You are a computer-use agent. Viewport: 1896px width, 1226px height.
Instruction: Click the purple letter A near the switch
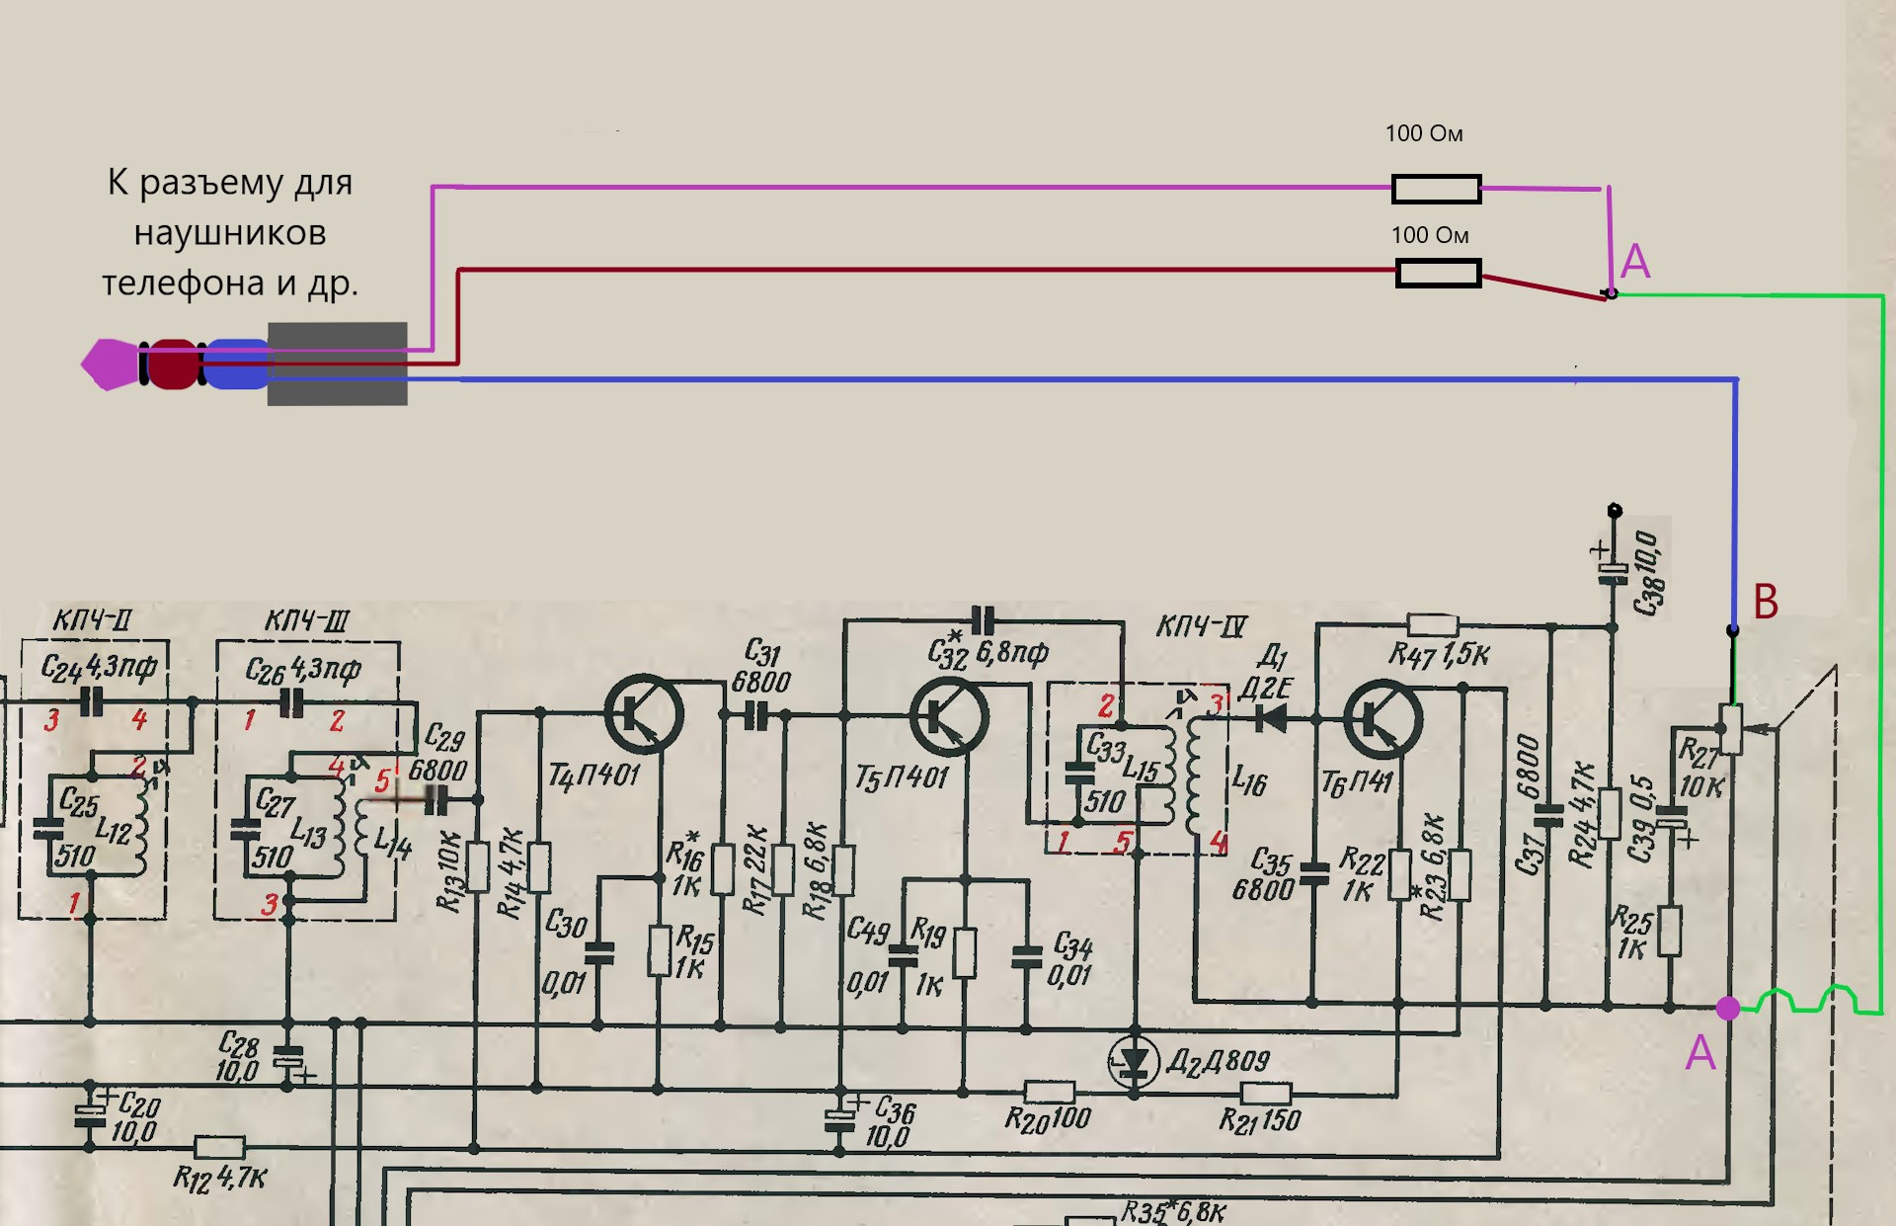[1635, 261]
